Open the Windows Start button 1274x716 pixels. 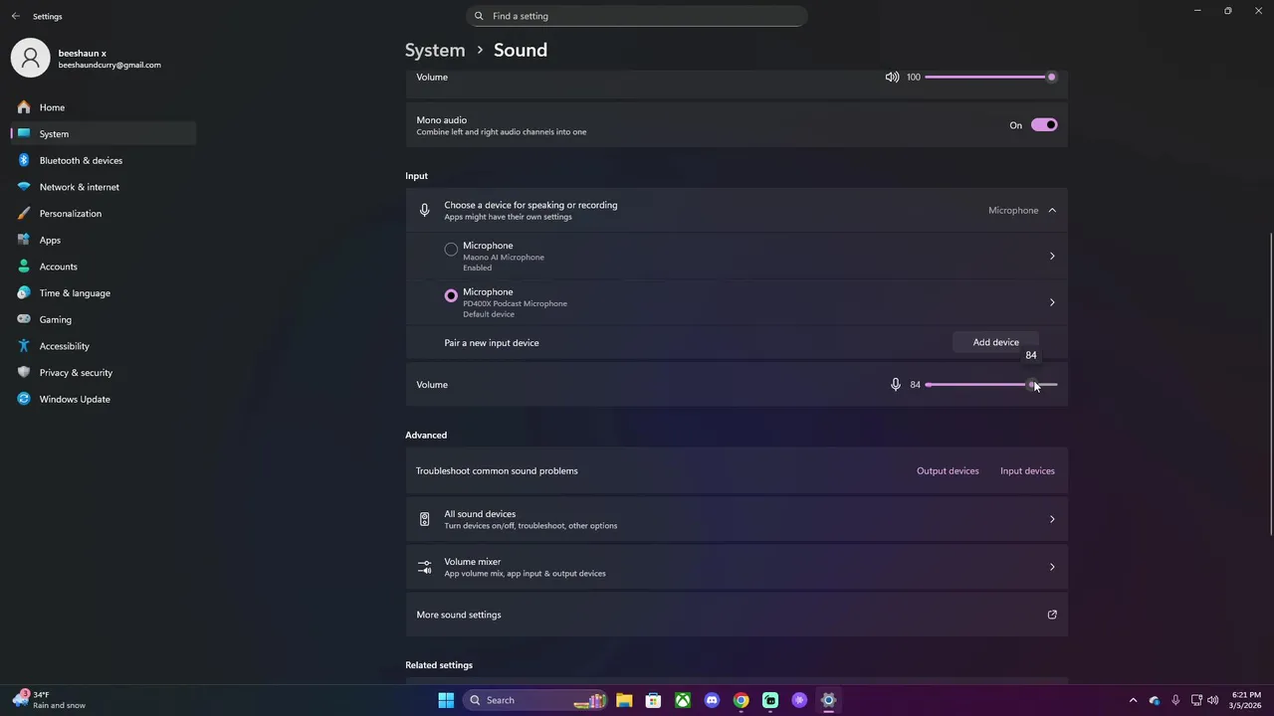[x=446, y=700]
